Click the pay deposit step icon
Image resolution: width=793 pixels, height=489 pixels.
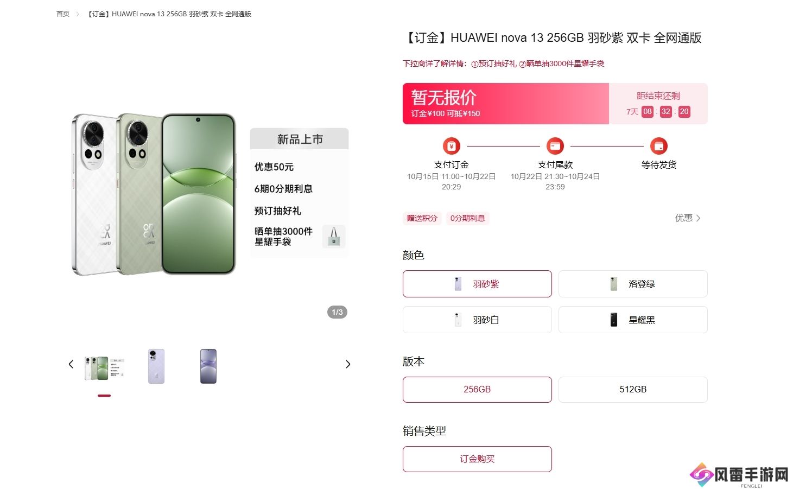click(451, 146)
